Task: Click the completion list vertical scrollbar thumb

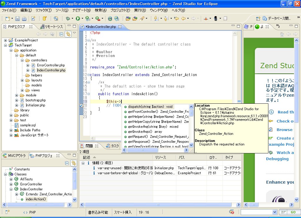Action: 191,113
